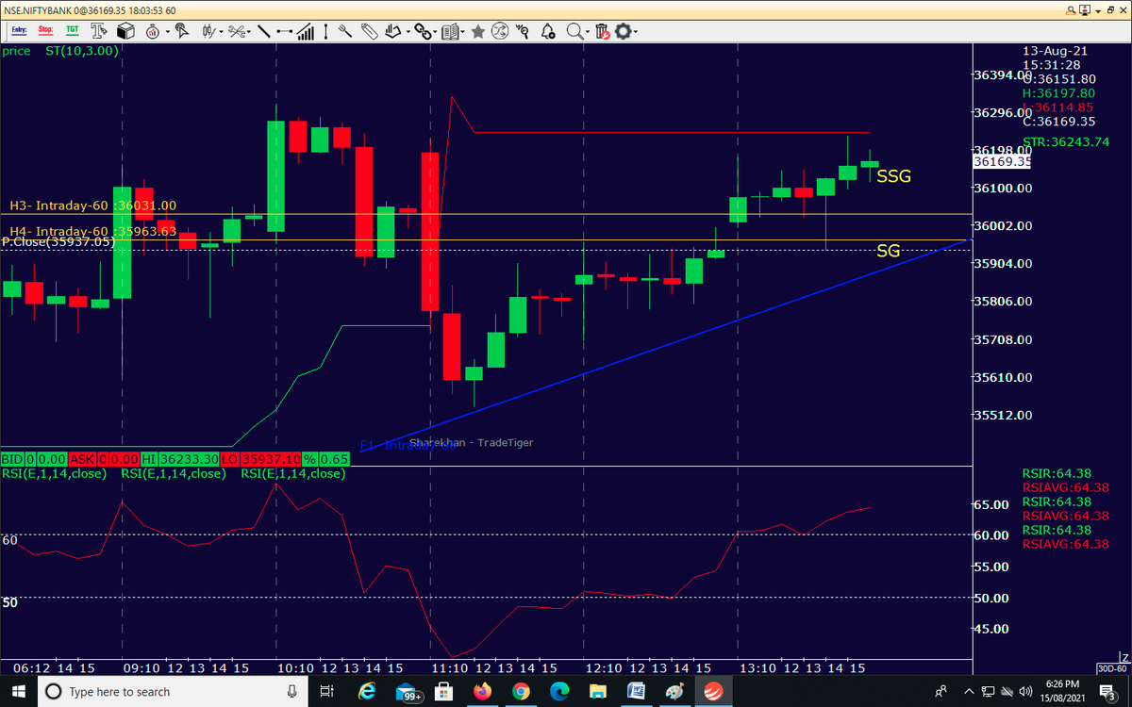Viewport: 1132px width, 707px height.
Task: Open Firefox from the taskbar
Action: [x=483, y=691]
